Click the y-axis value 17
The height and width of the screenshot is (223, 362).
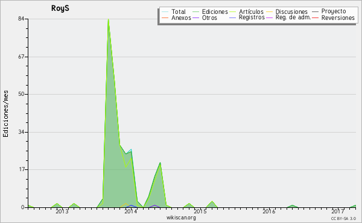(21, 170)
